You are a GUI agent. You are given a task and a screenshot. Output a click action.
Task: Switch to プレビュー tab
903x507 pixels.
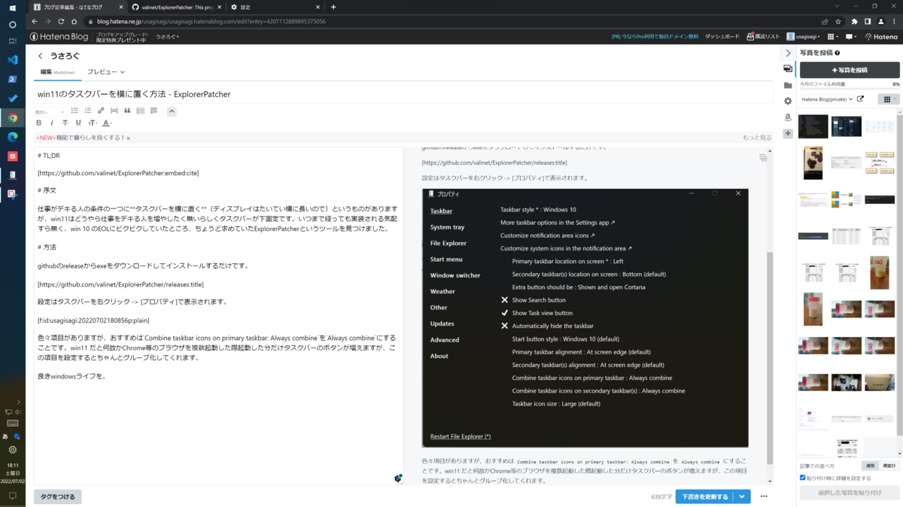105,72
